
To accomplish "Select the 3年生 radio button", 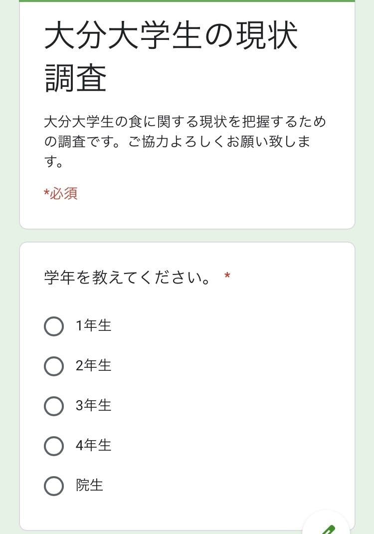I will click(x=54, y=406).
